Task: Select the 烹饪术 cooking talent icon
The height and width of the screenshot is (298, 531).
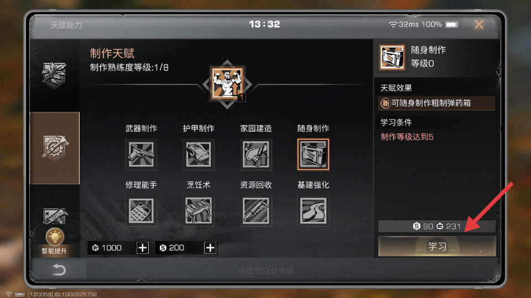Action: (x=199, y=211)
